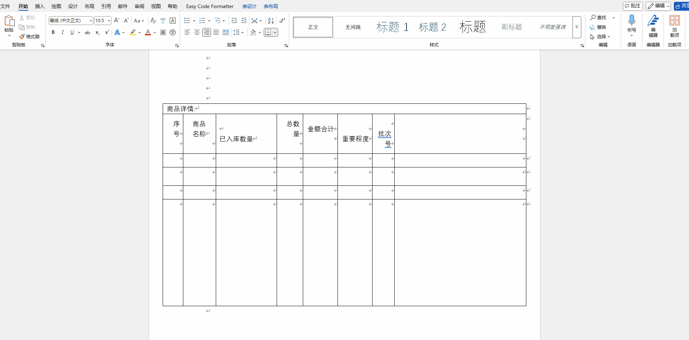
Task: Click the 批注 (Comments) button
Action: coord(633,6)
